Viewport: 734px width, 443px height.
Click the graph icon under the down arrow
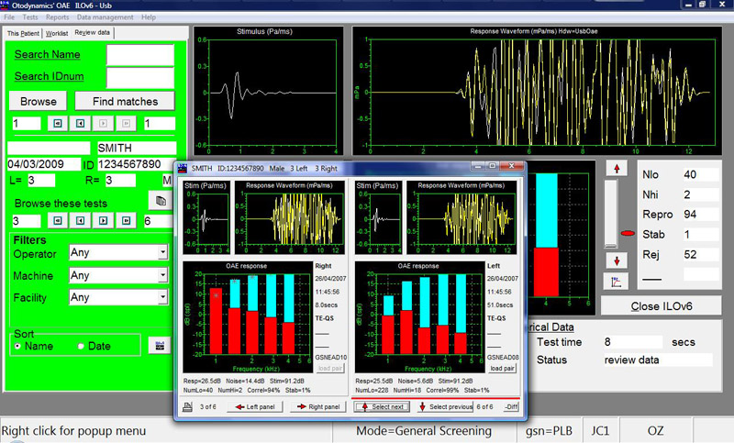pyautogui.click(x=615, y=281)
